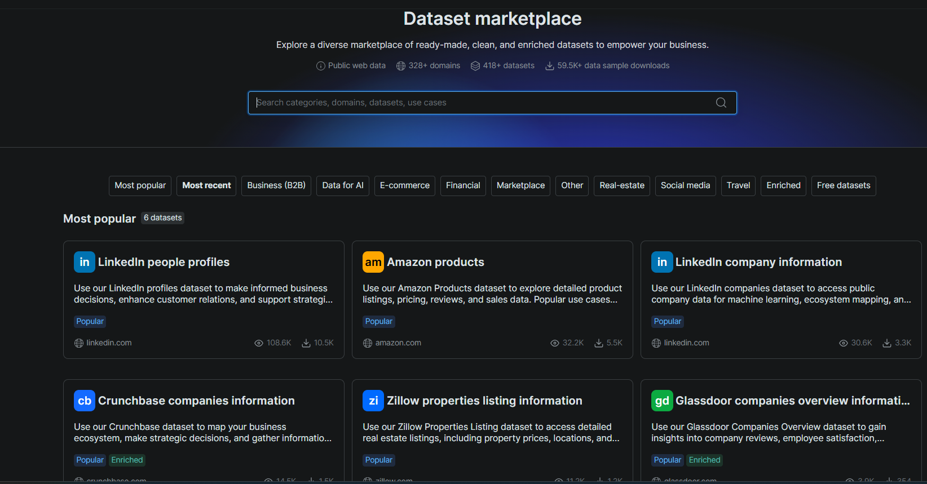This screenshot has height=484, width=927.
Task: Select the Most recent filter tab
Action: point(206,185)
